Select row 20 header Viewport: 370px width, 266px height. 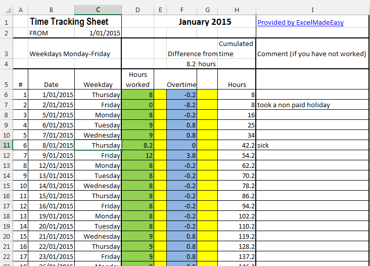click(6, 236)
